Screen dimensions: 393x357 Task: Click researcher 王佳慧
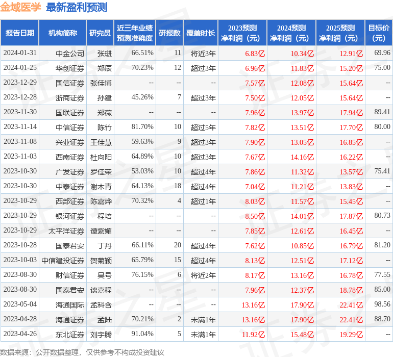click(x=101, y=142)
